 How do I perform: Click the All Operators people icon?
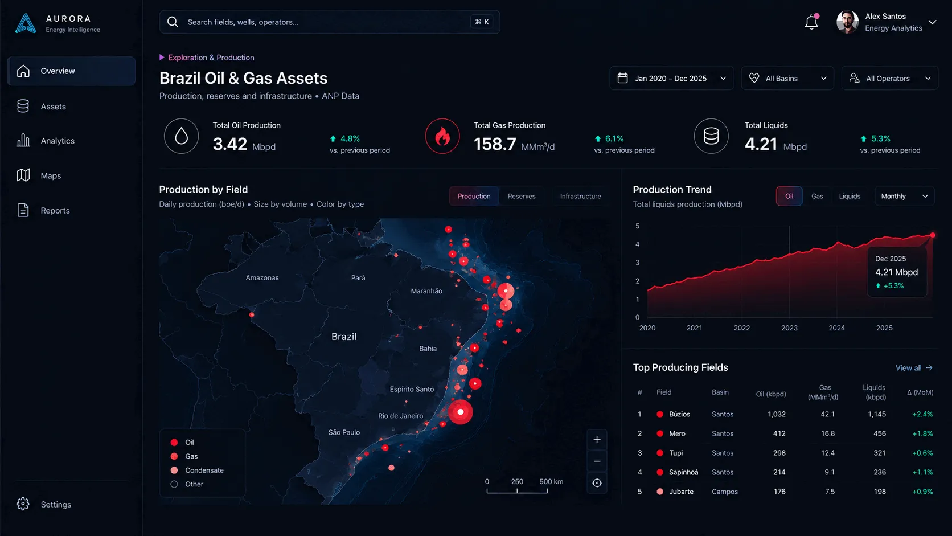pyautogui.click(x=854, y=78)
